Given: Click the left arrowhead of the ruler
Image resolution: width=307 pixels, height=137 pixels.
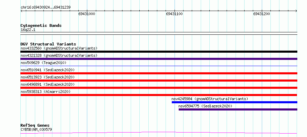Looking at the screenshot, I should click(21, 11).
